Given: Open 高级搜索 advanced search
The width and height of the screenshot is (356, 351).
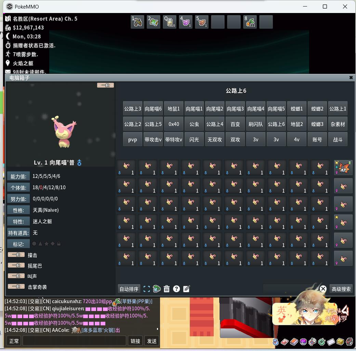Looking at the screenshot, I should point(341,289).
